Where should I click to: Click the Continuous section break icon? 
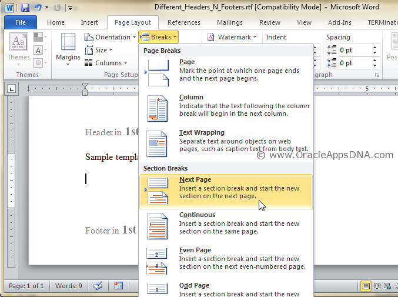tap(157, 226)
